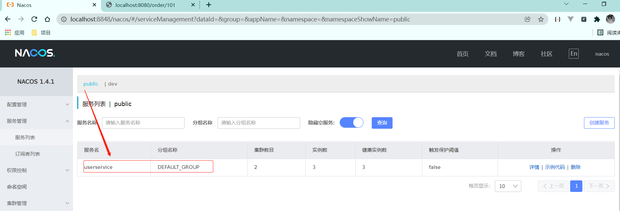Open the nacos user menu
Viewport: 620px width, 211px height.
(602, 54)
